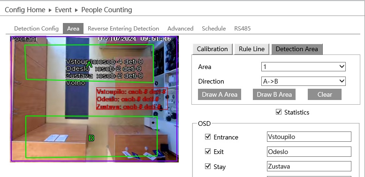Select the Calibration sub-tab
The width and height of the screenshot is (365, 177).
click(x=213, y=49)
